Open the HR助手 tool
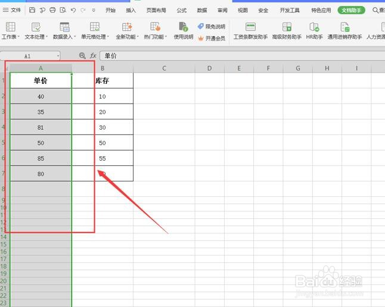Image resolution: width=385 pixels, height=307 pixels. click(314, 31)
